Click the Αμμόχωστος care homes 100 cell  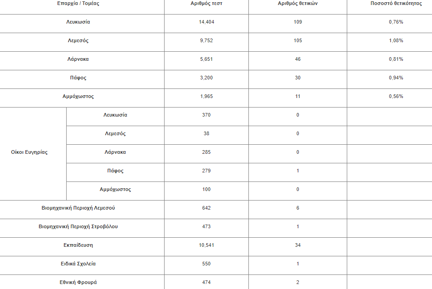pos(206,190)
